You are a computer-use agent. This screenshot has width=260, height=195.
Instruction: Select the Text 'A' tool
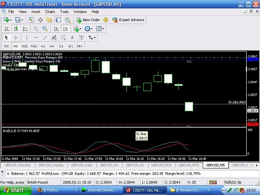[72, 37]
